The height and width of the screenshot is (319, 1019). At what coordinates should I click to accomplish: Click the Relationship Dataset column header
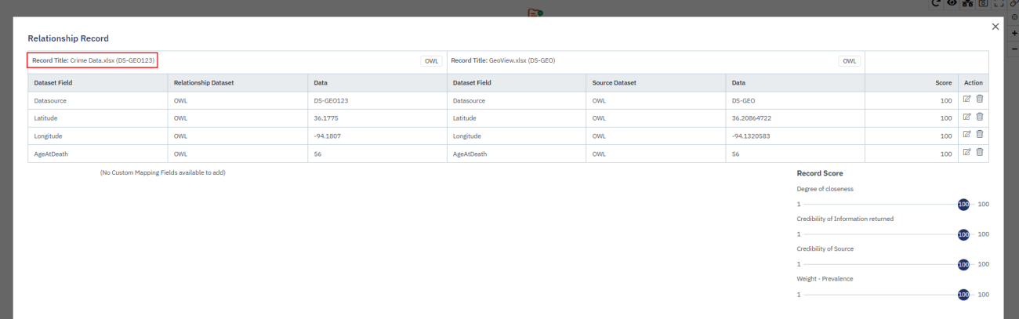(x=204, y=82)
